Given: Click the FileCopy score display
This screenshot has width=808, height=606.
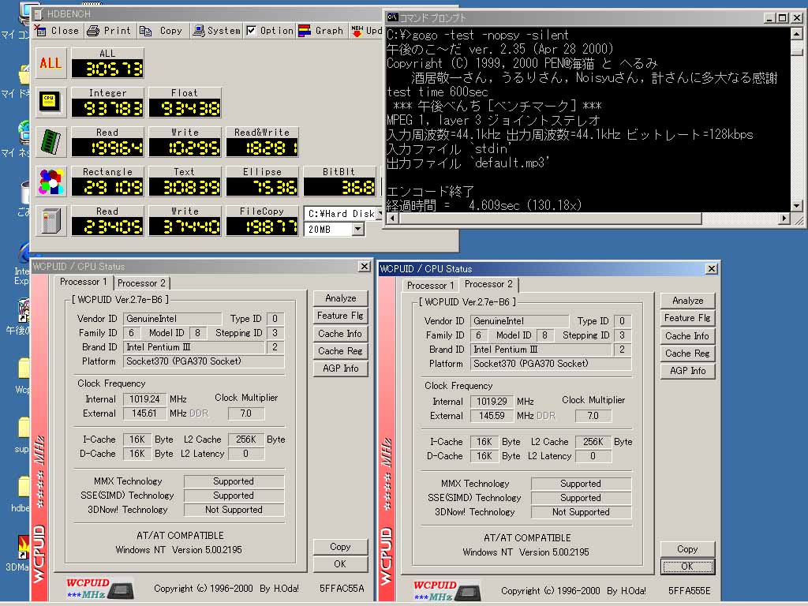Looking at the screenshot, I should tap(262, 226).
